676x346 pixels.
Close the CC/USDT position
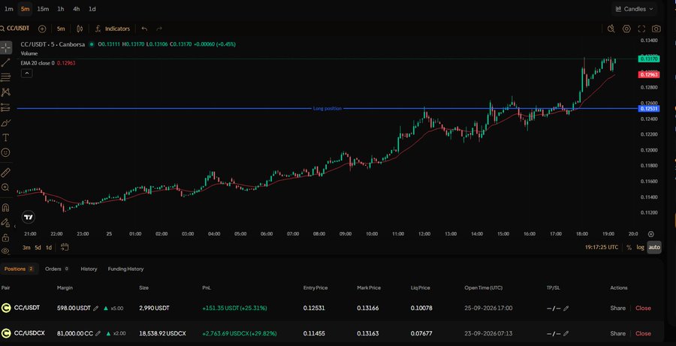643,308
